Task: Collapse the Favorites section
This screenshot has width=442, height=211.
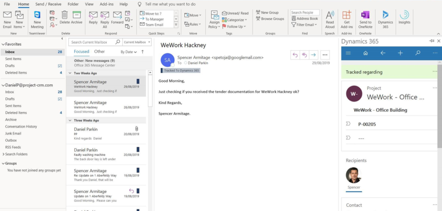Action: pyautogui.click(x=3, y=44)
